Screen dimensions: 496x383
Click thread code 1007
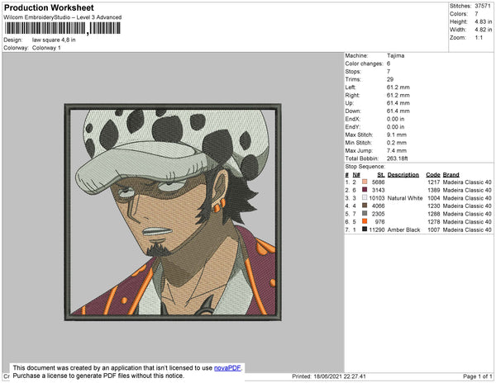pyautogui.click(x=434, y=229)
